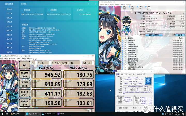Open CPU-Z from the taskbar
This screenshot has width=186, height=116.
point(62,114)
